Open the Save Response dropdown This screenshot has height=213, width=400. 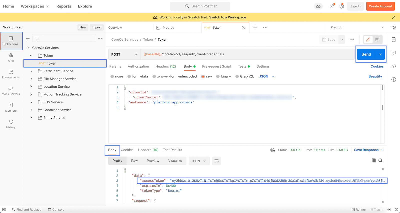tap(369, 150)
